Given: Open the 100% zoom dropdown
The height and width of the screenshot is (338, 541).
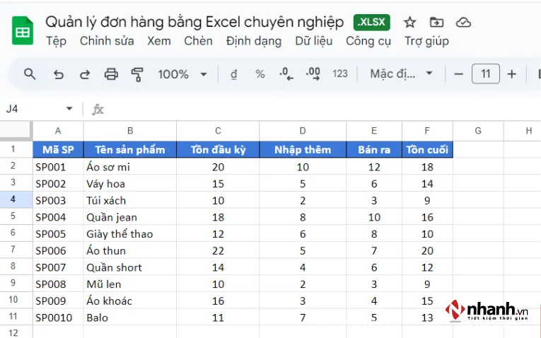Looking at the screenshot, I should tap(182, 74).
